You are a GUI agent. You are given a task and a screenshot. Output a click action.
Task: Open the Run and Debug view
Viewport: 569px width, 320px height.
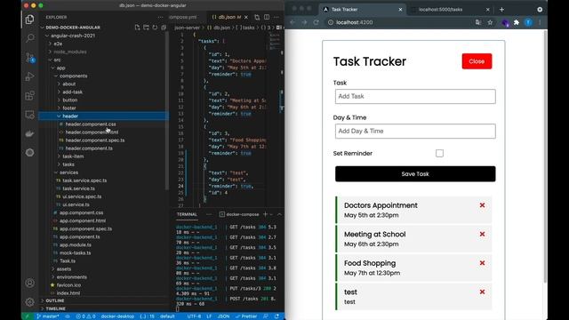[29, 76]
